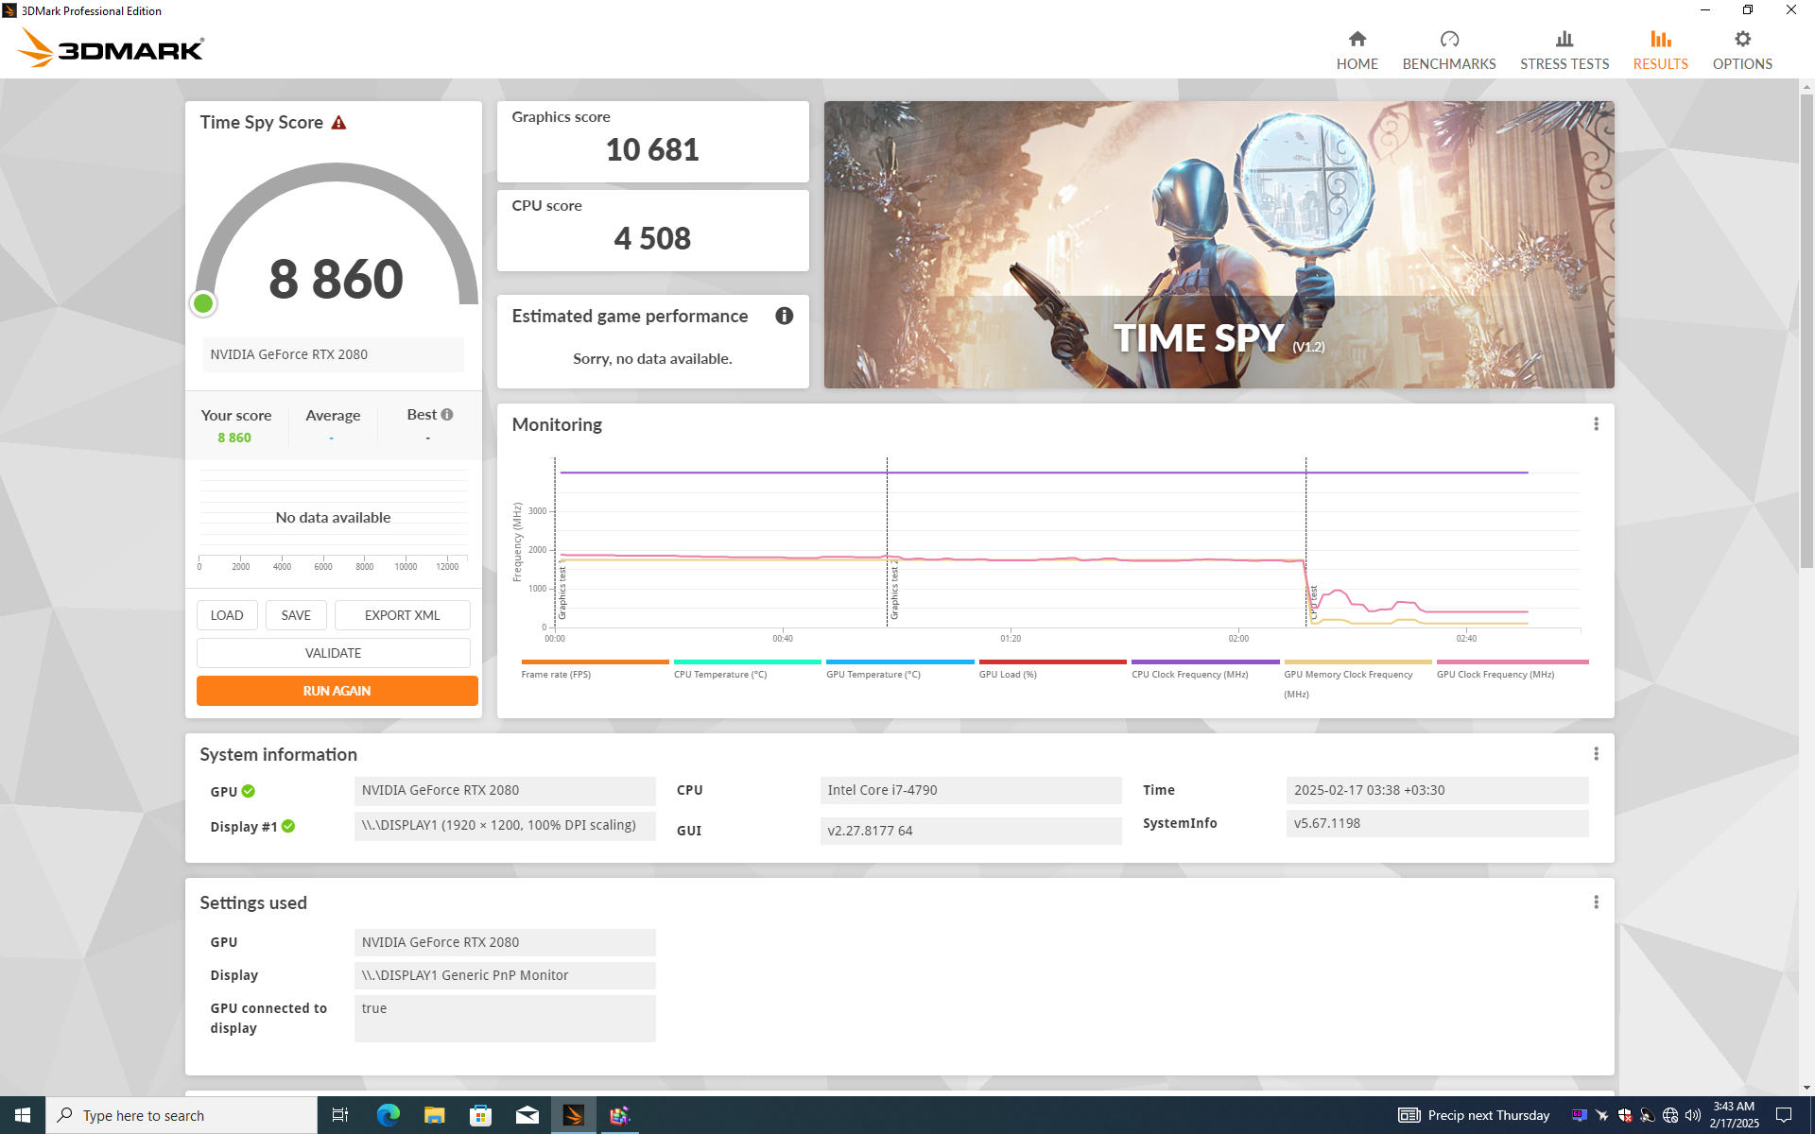The height and width of the screenshot is (1134, 1815).
Task: Click the GUI version v2.27.8177 64 field
Action: pos(970,831)
